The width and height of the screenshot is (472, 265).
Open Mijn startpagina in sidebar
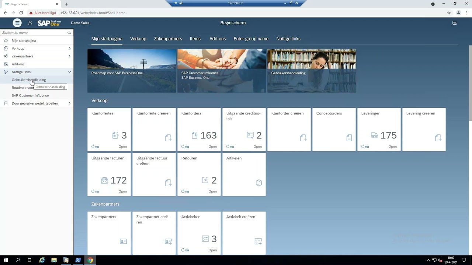[37, 40]
